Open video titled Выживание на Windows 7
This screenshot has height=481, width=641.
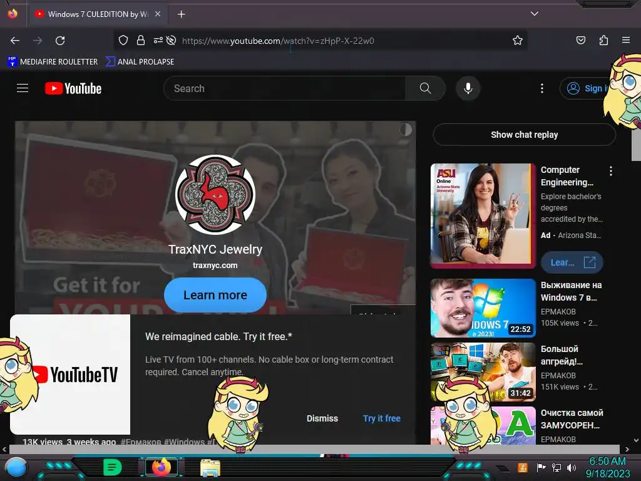(571, 291)
